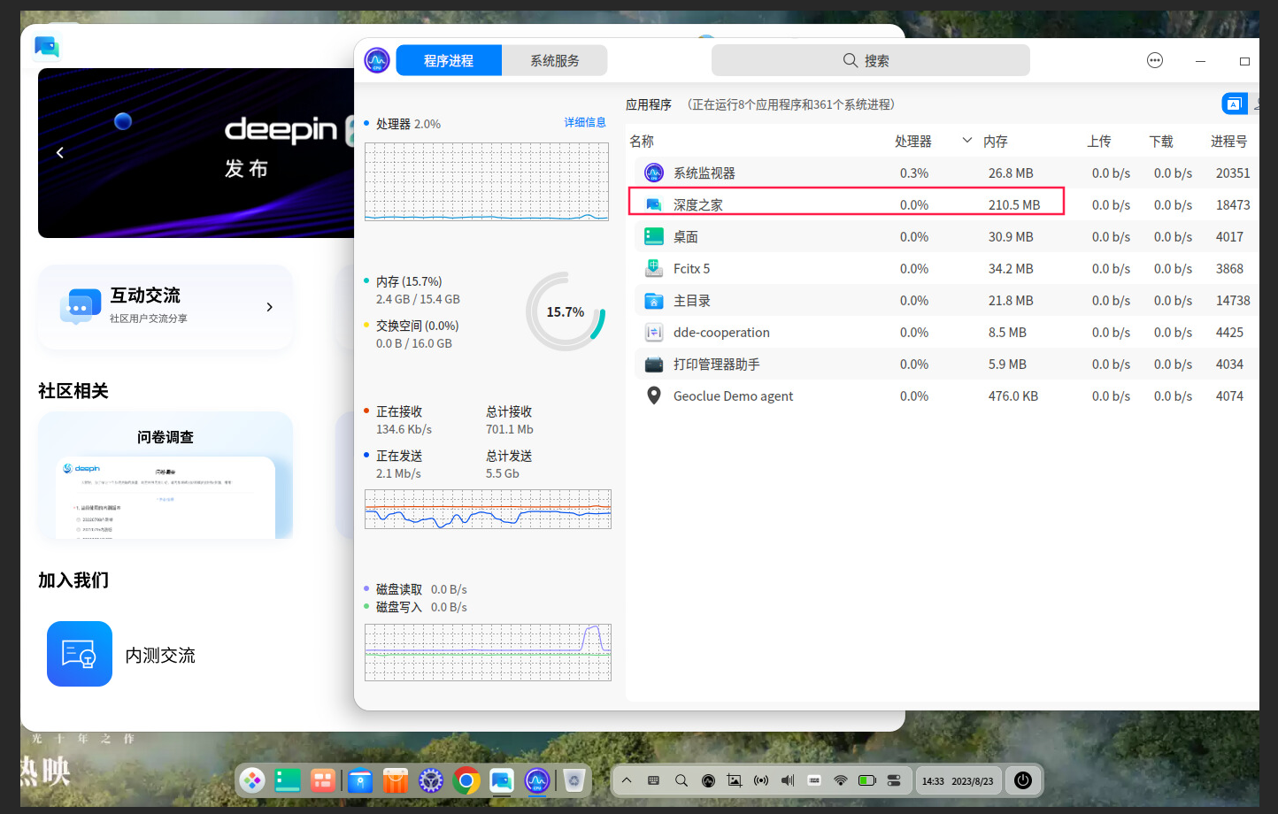Open the onscreen keyboard from the tray

pos(652,780)
